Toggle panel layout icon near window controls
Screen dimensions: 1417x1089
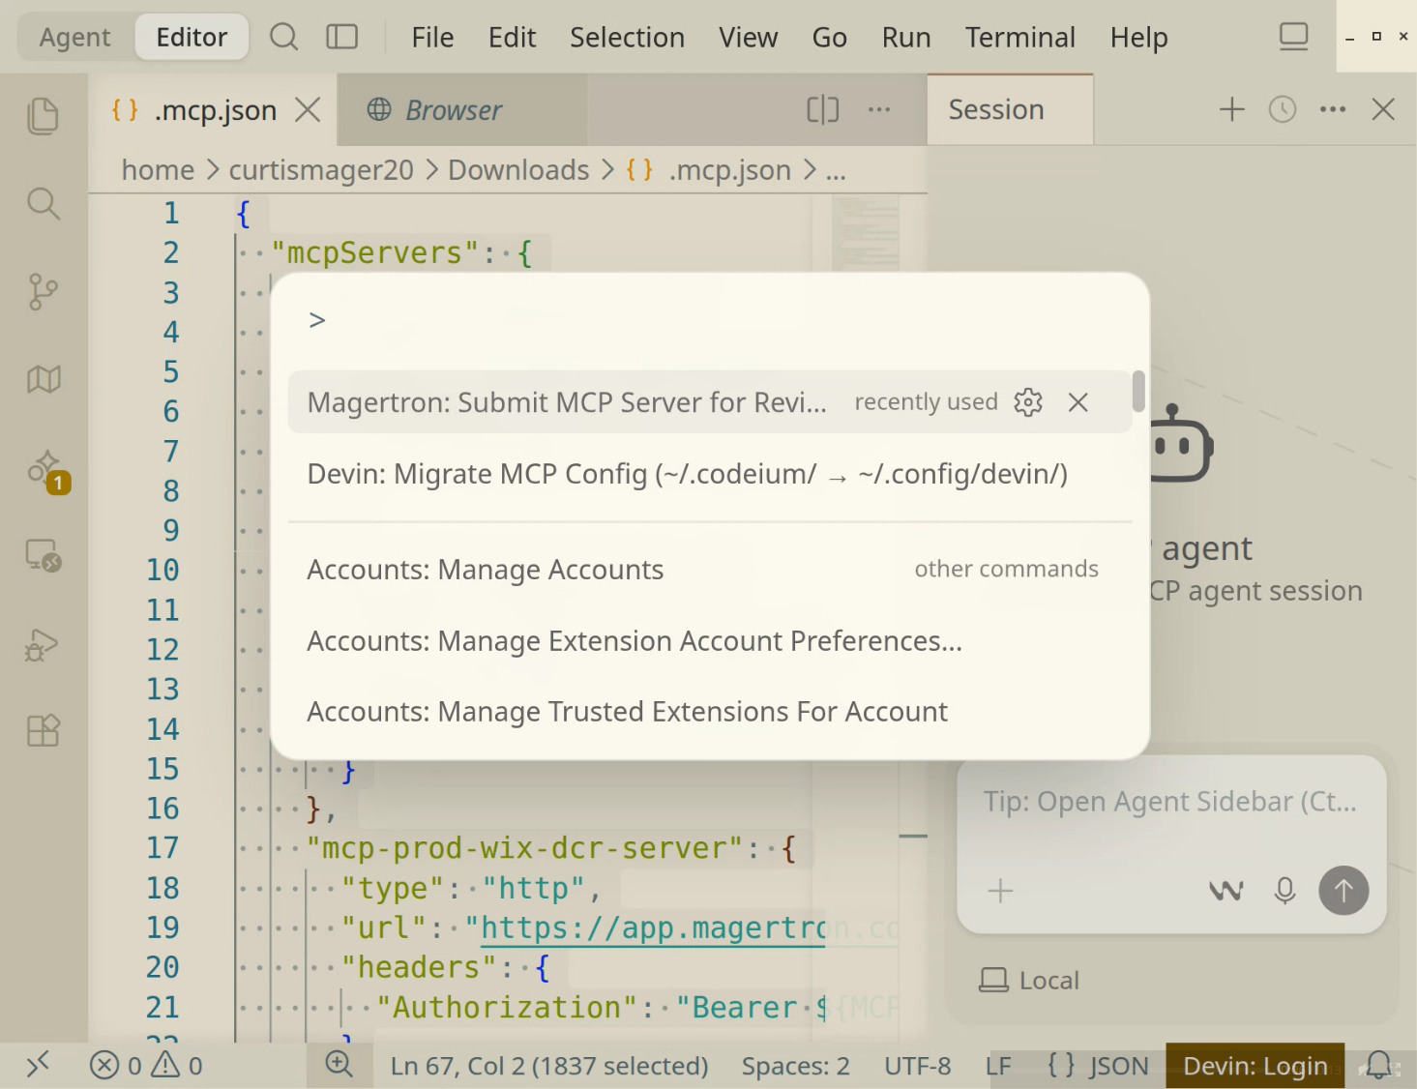click(x=1293, y=37)
